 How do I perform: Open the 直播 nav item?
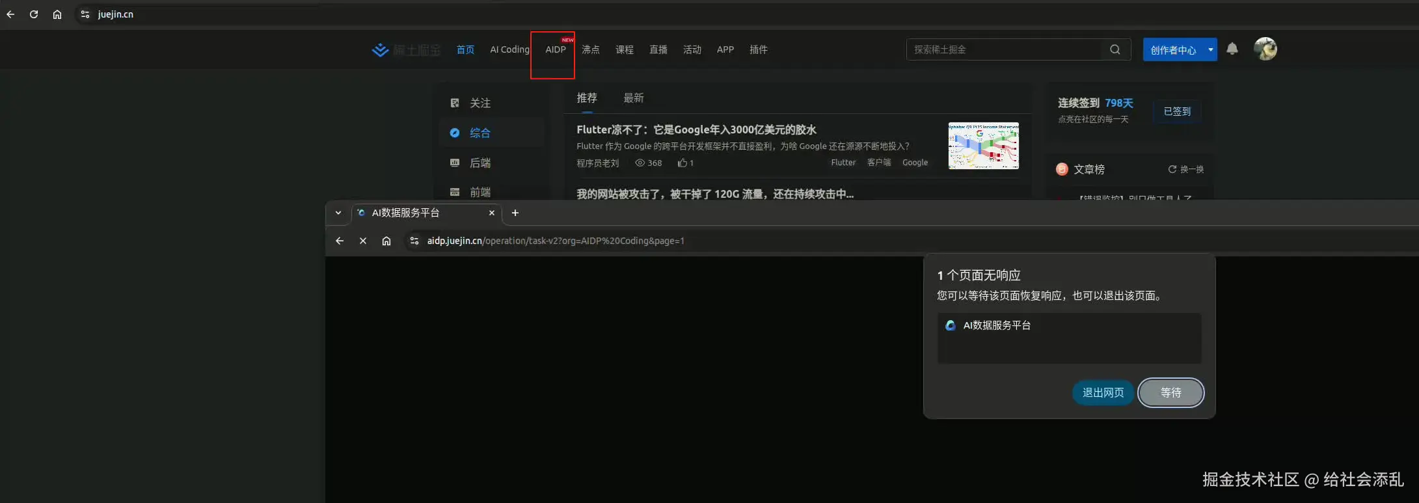tap(658, 49)
